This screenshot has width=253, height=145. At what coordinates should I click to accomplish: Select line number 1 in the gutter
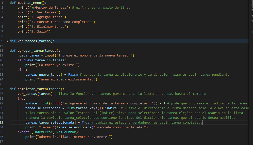2,3
